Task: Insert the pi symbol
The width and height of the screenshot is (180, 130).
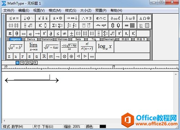Action: 10,33
